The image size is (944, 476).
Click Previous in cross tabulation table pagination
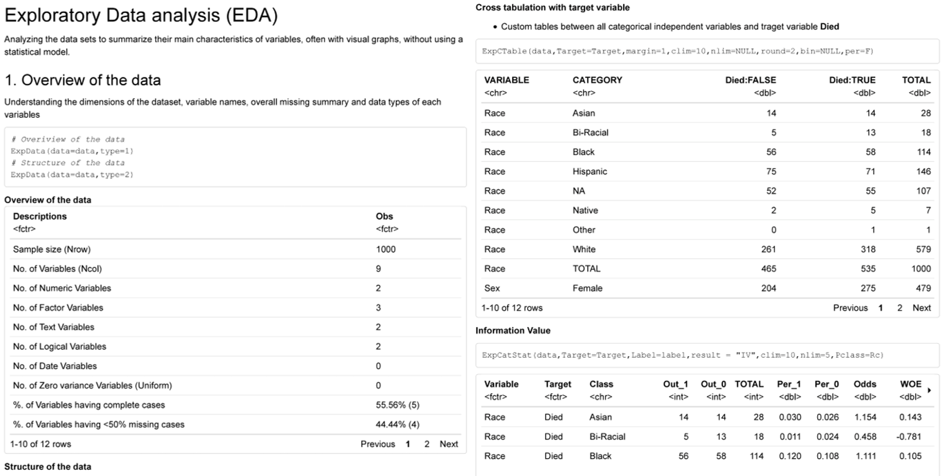pos(850,308)
